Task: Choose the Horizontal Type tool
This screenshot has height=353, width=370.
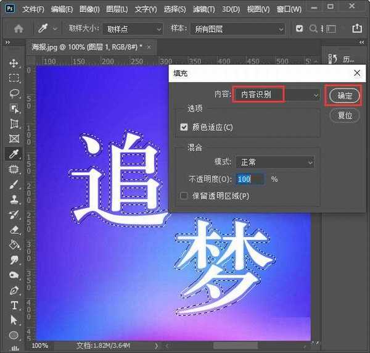Action: [14, 305]
